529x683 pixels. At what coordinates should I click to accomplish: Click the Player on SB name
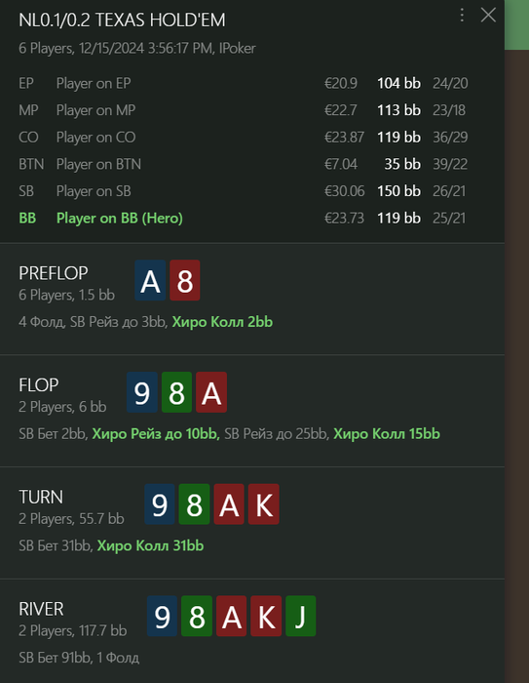tap(94, 191)
